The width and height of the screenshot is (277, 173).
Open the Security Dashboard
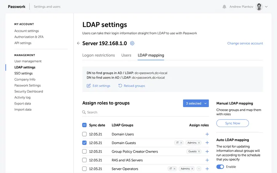click(28, 91)
